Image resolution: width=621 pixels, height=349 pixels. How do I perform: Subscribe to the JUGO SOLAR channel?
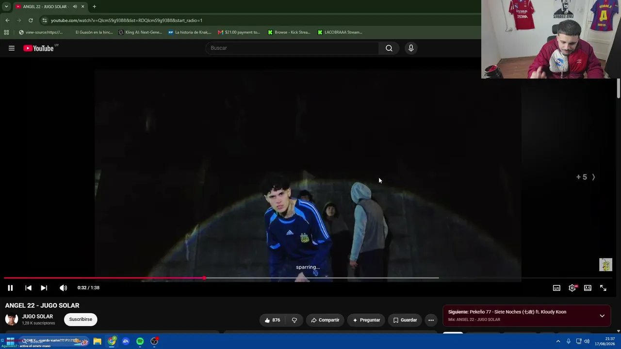coord(81,319)
